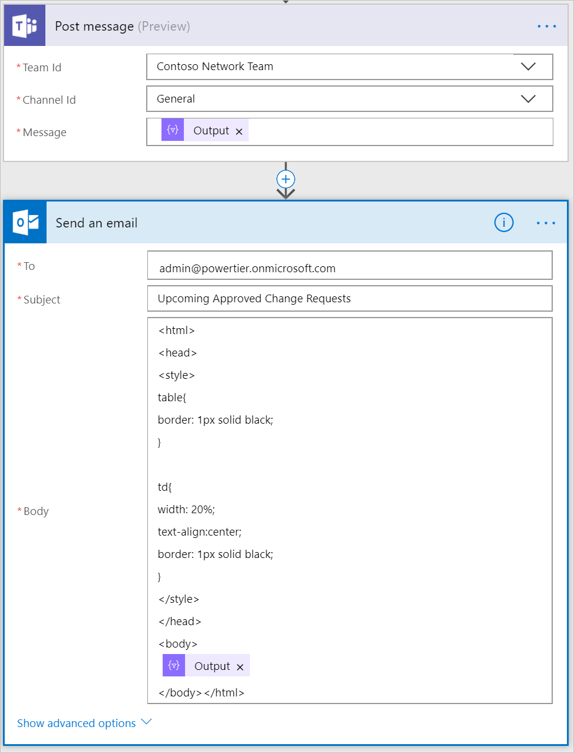This screenshot has height=753, width=574.
Task: Remove the Output token from Message field
Action: [239, 131]
